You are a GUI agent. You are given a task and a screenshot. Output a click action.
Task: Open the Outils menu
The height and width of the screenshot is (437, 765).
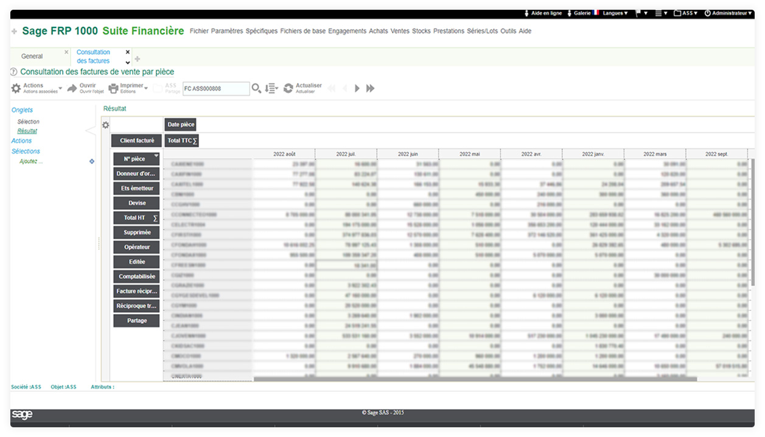pos(508,31)
